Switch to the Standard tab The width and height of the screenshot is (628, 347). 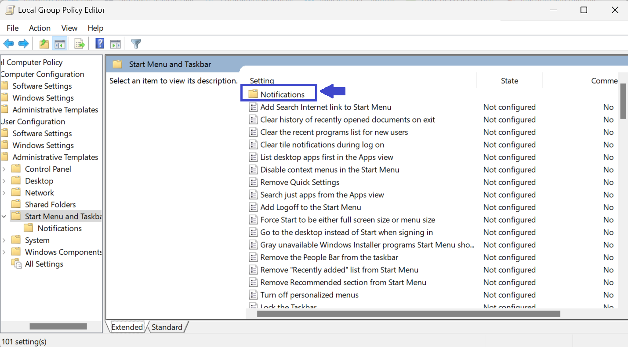(x=167, y=327)
